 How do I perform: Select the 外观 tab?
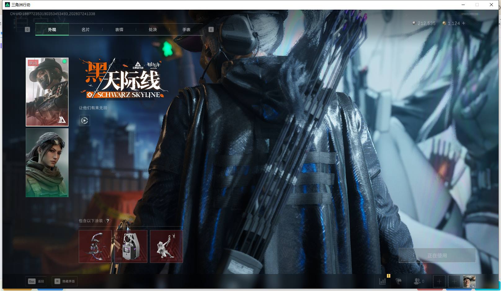(52, 29)
